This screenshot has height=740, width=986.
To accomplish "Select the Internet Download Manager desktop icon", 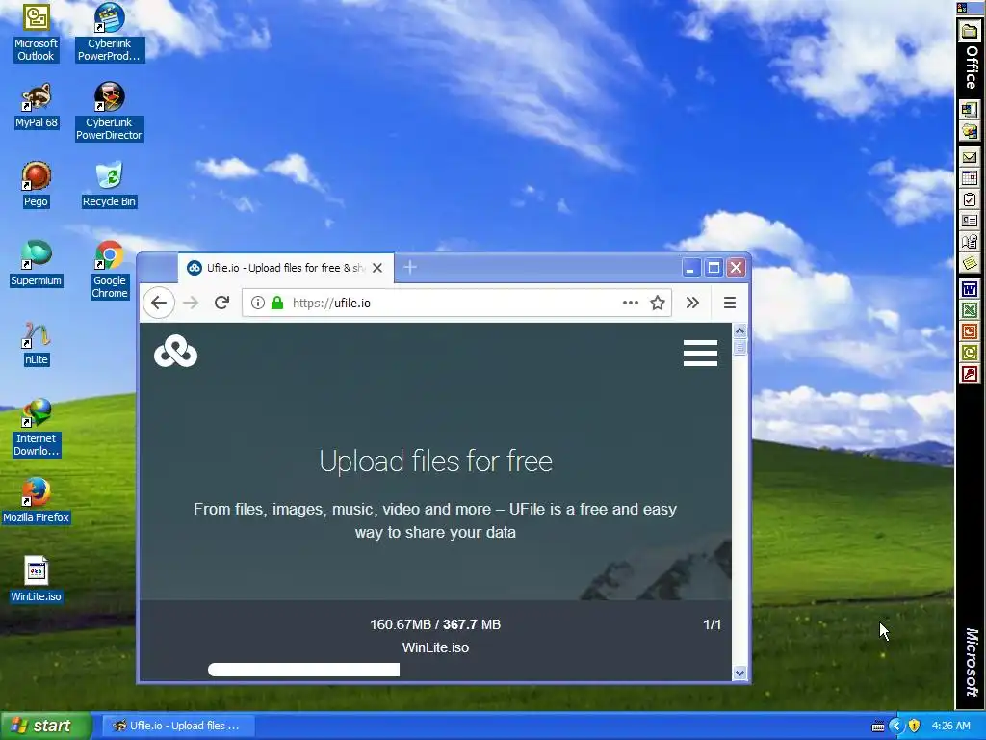I will [36, 428].
